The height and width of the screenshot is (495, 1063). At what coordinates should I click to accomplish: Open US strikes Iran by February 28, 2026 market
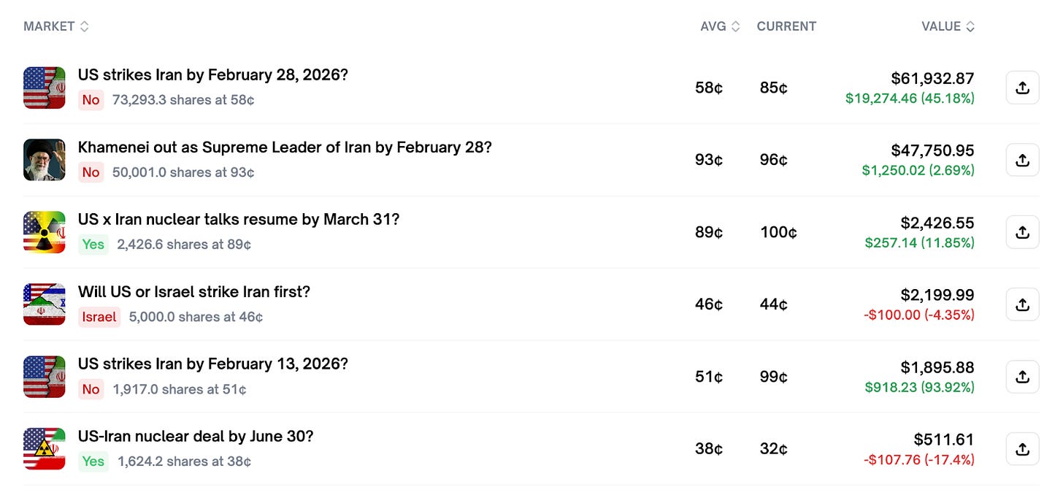(212, 74)
